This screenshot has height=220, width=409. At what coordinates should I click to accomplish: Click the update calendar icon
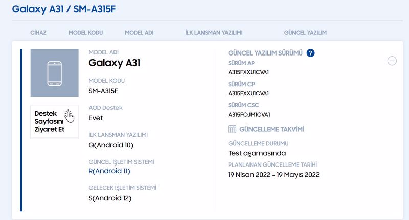pos(232,129)
